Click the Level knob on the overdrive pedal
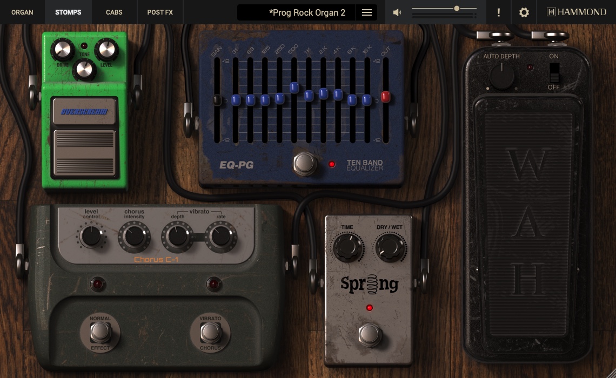Image resolution: width=616 pixels, height=378 pixels. click(106, 50)
